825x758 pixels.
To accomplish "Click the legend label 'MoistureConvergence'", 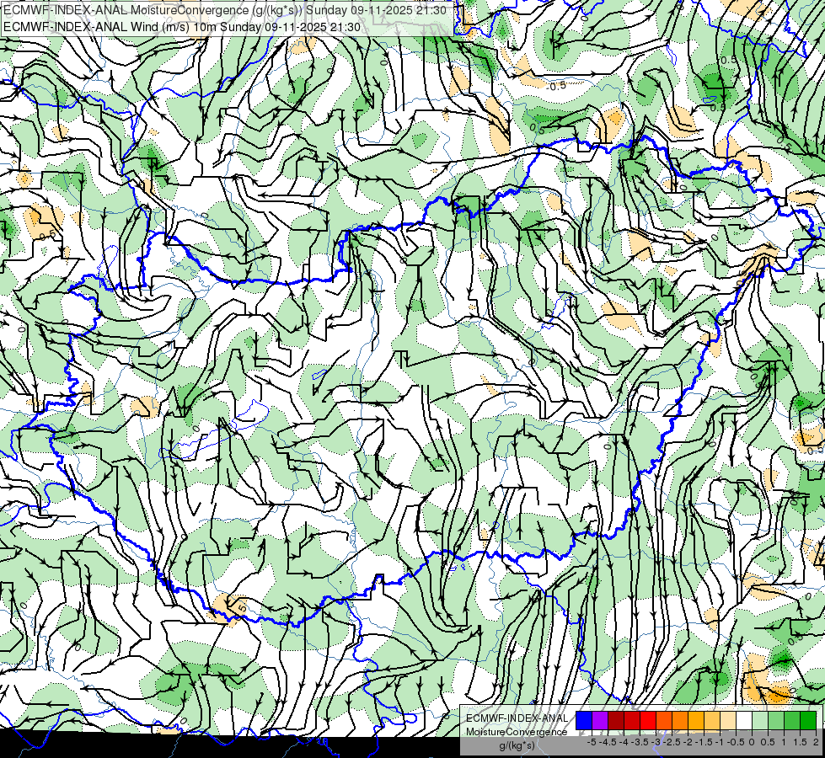I will tap(517, 732).
